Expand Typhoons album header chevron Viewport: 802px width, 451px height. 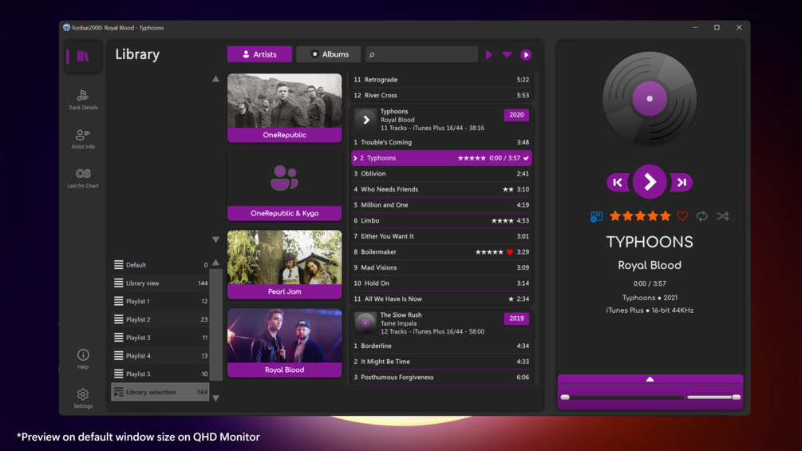(x=365, y=120)
